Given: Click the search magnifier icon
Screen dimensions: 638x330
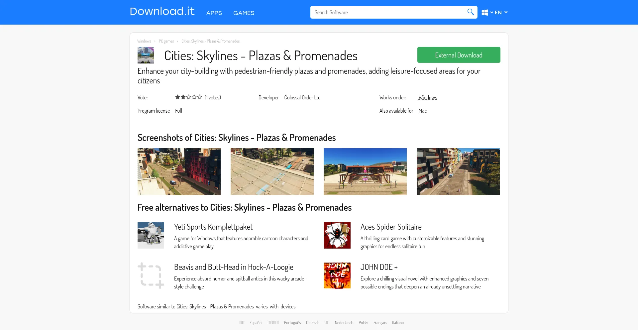Looking at the screenshot, I should (x=470, y=12).
